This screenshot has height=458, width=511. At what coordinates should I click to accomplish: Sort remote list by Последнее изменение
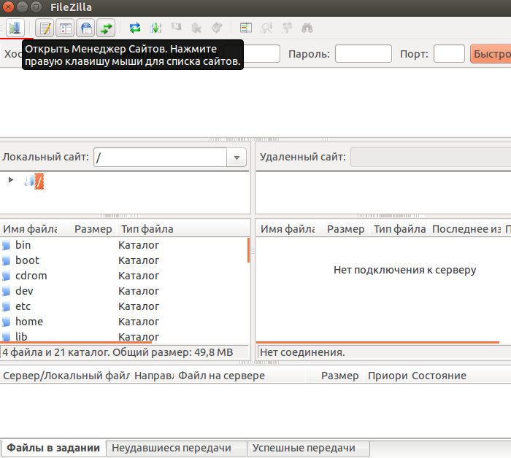coord(466,229)
